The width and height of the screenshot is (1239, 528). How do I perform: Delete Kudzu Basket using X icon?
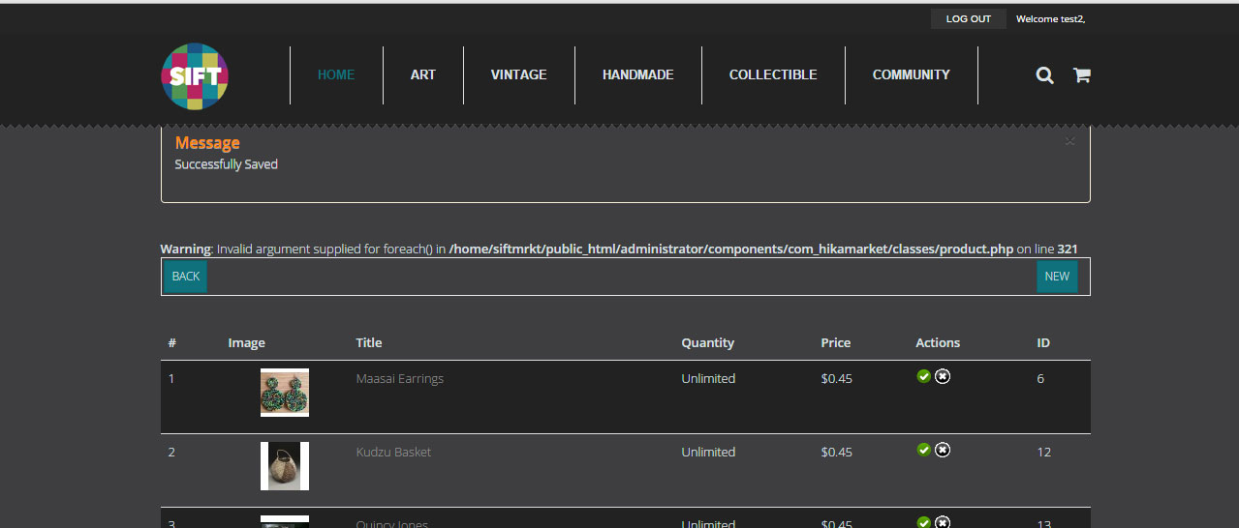[943, 450]
